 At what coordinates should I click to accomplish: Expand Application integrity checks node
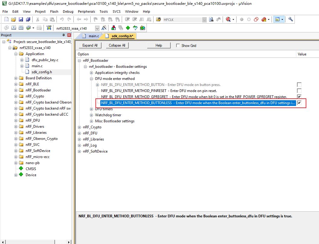91,73
